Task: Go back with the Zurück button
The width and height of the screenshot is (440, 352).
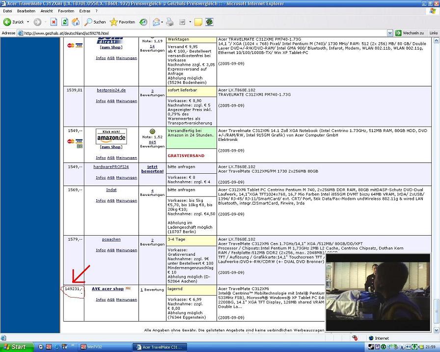Action: click(13, 22)
